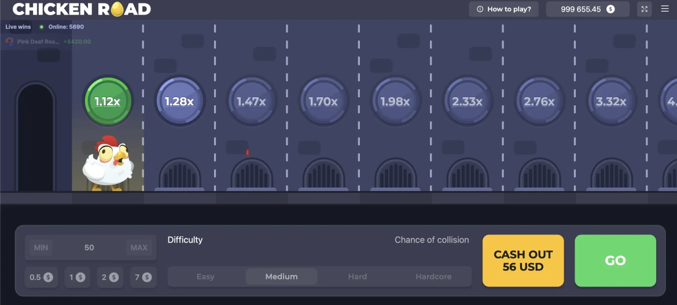Click the sewer grate under 2.76x

click(x=539, y=175)
